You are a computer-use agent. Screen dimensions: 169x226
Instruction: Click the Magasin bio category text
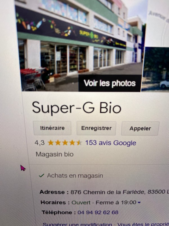point(55,154)
